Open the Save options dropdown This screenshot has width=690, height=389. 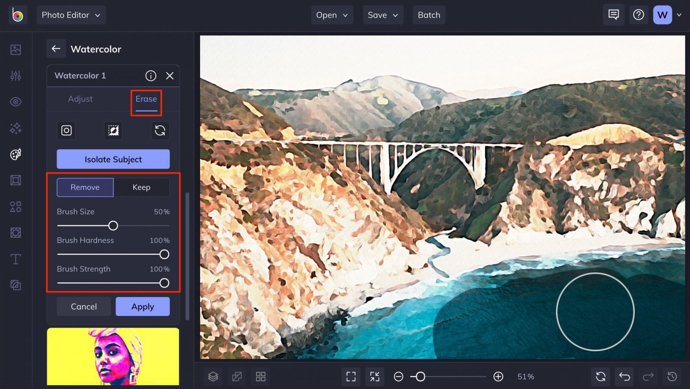point(383,15)
